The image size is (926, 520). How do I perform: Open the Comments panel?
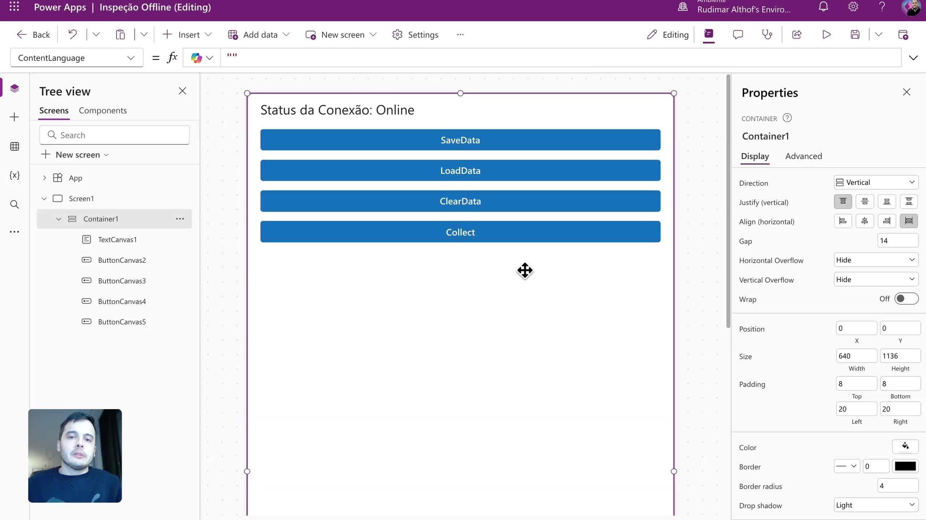[x=738, y=34]
